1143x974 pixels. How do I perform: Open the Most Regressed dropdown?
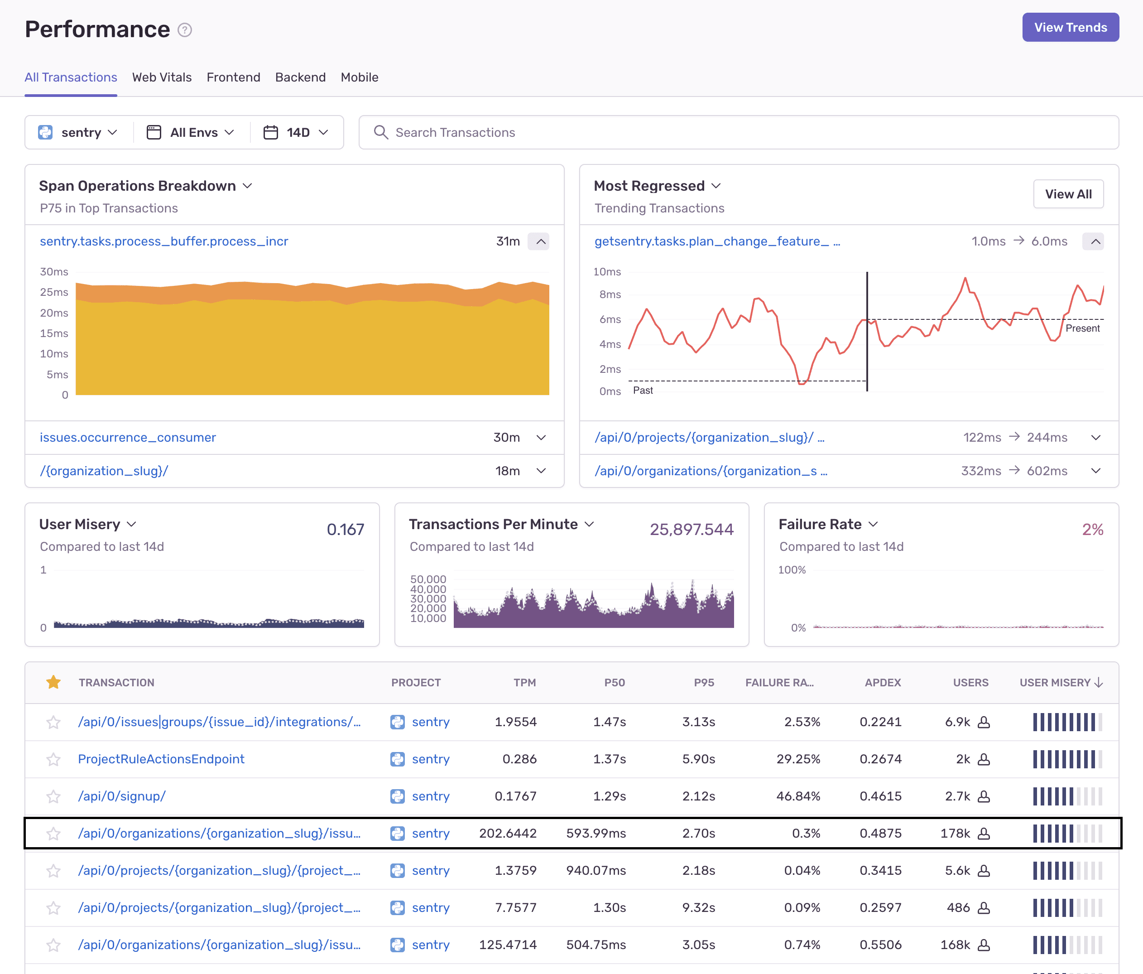click(x=716, y=186)
